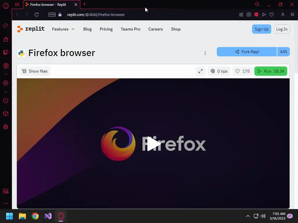
Task: Click the Python language icon beside title
Action: [x=21, y=53]
